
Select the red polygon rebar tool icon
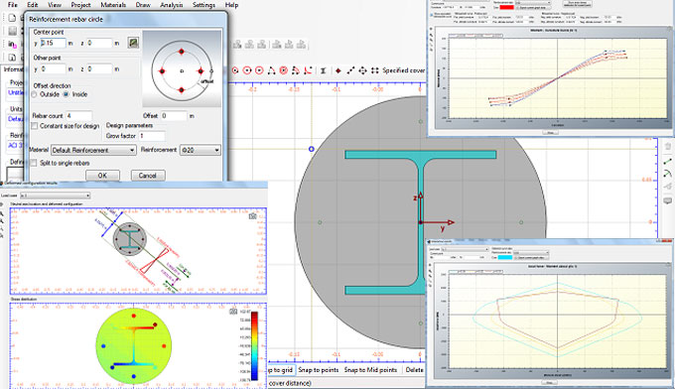tap(296, 70)
